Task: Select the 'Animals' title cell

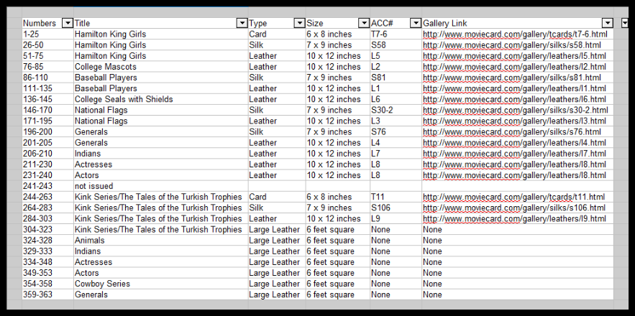Action: pos(161,241)
